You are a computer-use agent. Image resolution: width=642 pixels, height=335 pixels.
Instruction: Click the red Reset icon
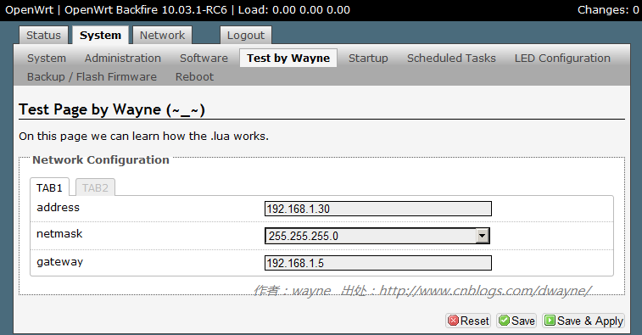pyautogui.click(x=453, y=321)
